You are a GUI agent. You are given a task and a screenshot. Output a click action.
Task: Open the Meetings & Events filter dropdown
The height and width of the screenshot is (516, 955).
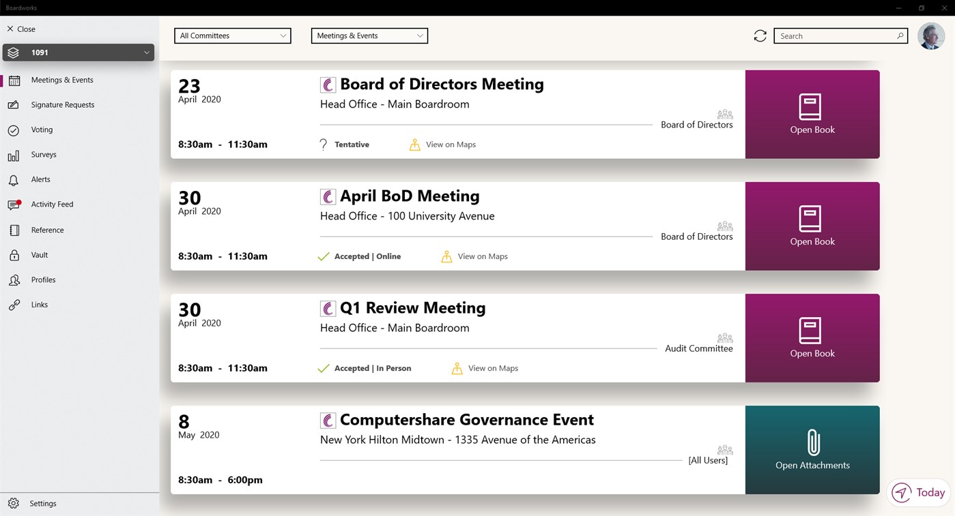369,35
